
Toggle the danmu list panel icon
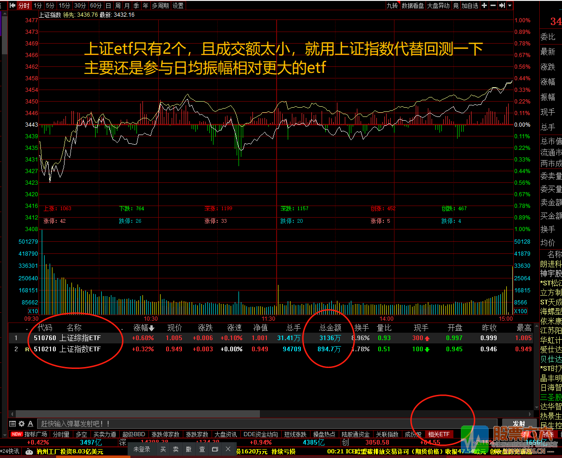coord(12,423)
